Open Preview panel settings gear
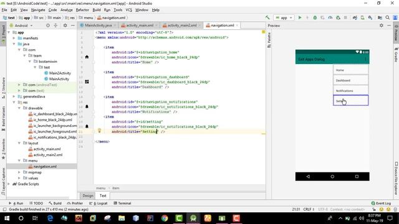This screenshot has width=399, height=224. [381, 26]
